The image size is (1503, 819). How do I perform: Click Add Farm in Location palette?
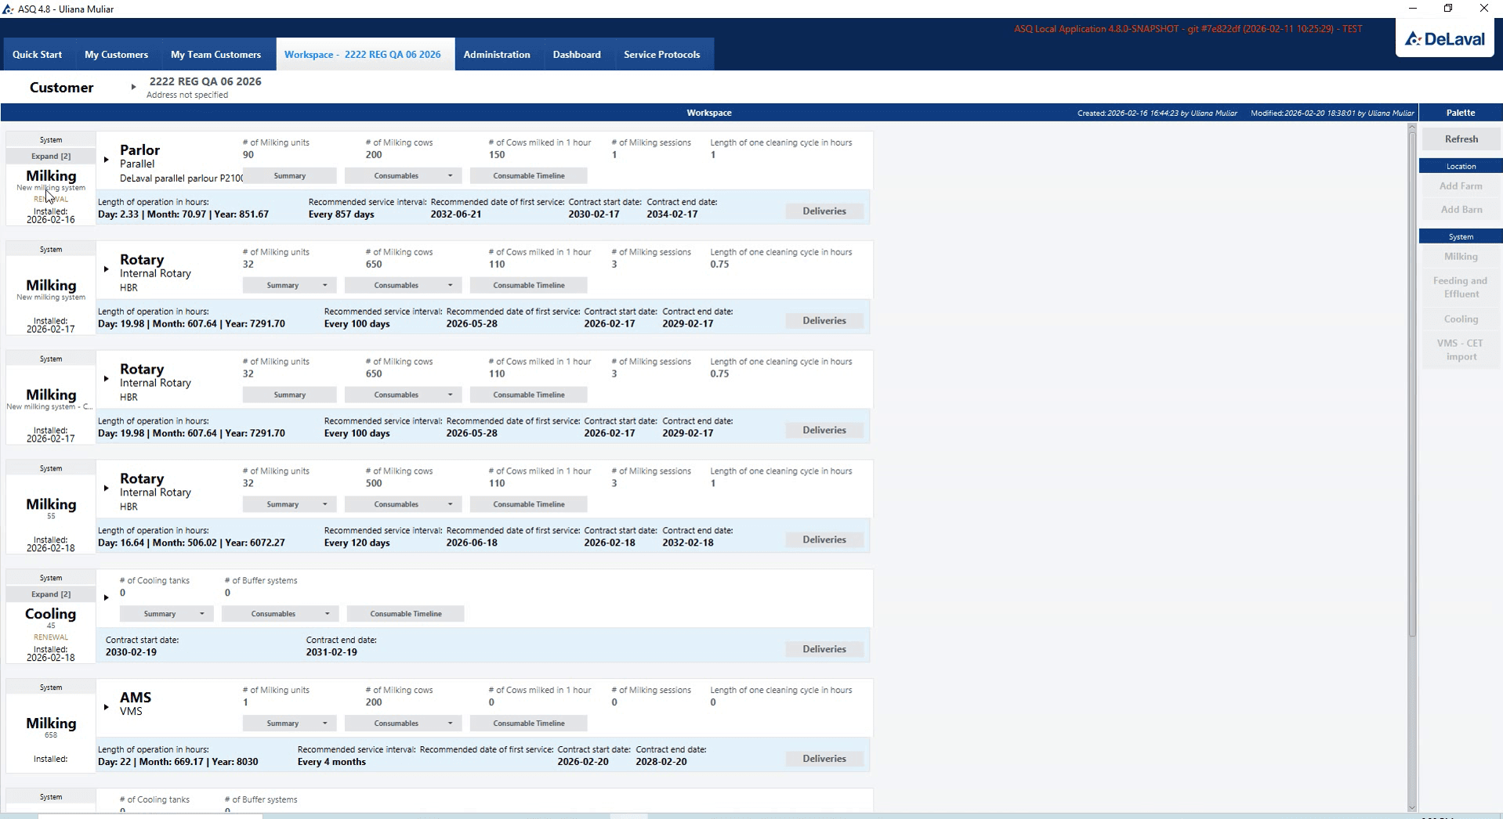(x=1461, y=186)
